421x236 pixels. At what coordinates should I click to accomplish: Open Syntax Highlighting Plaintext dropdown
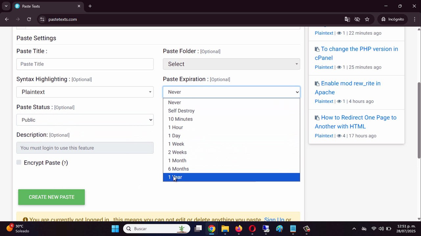[85, 92]
